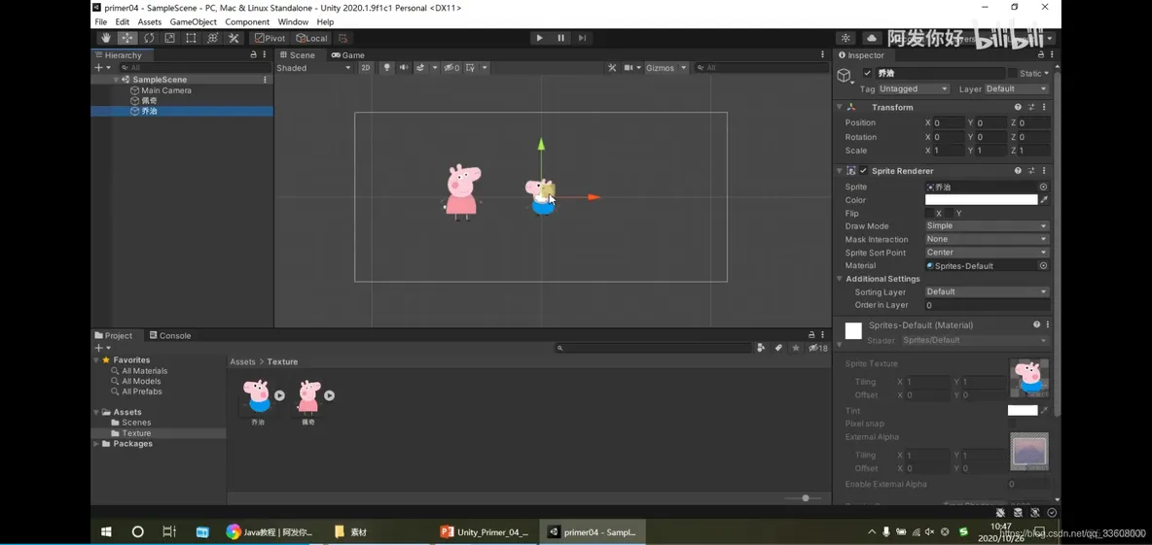Select the Hand tool
Screen dimensions: 1152x545
(x=106, y=38)
